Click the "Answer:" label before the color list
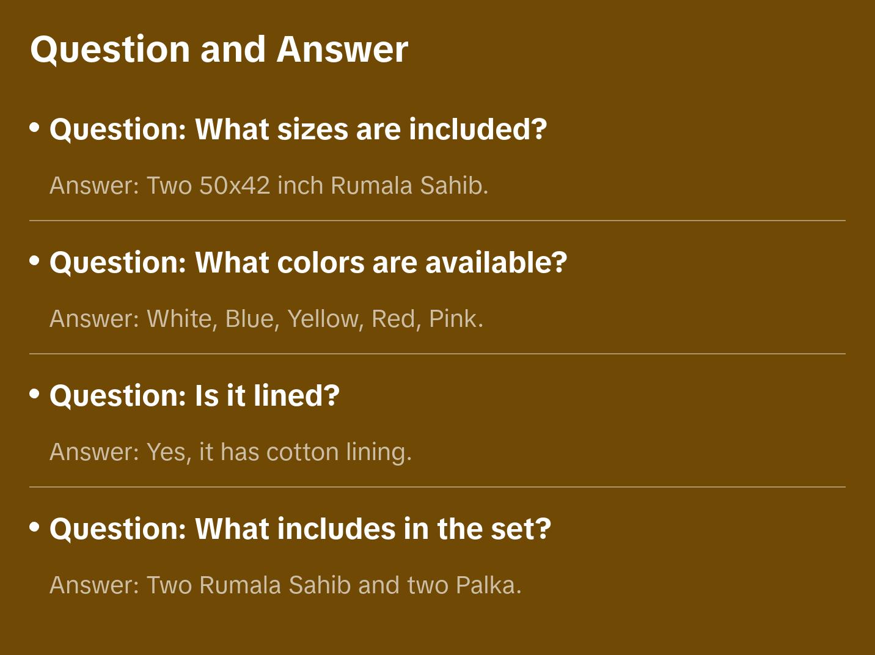The image size is (875, 655). pos(94,319)
